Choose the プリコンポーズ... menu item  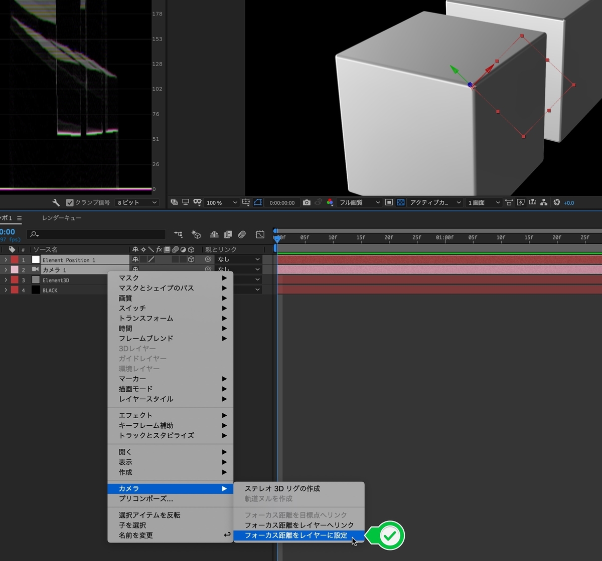pos(171,499)
